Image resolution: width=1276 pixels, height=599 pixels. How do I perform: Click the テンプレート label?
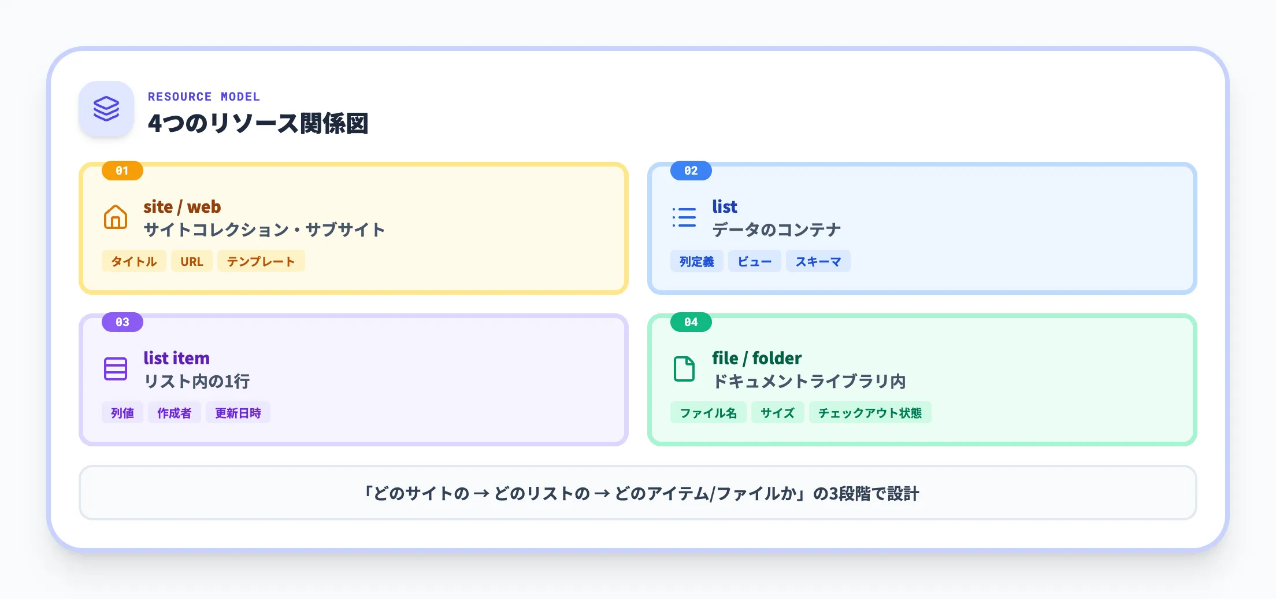tap(261, 261)
